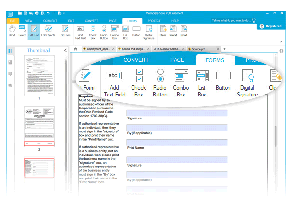Select page 2 thumbnail
The image size is (288, 215).
39,127
